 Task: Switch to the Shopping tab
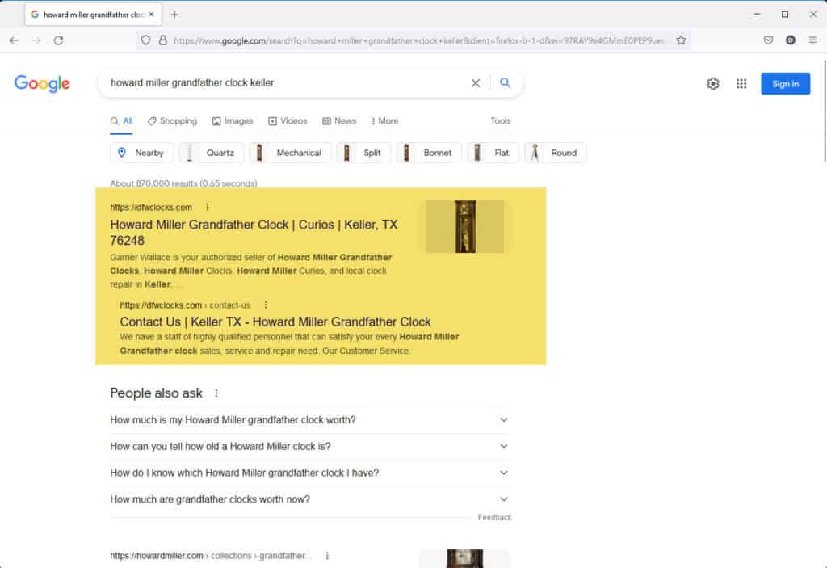(x=173, y=121)
